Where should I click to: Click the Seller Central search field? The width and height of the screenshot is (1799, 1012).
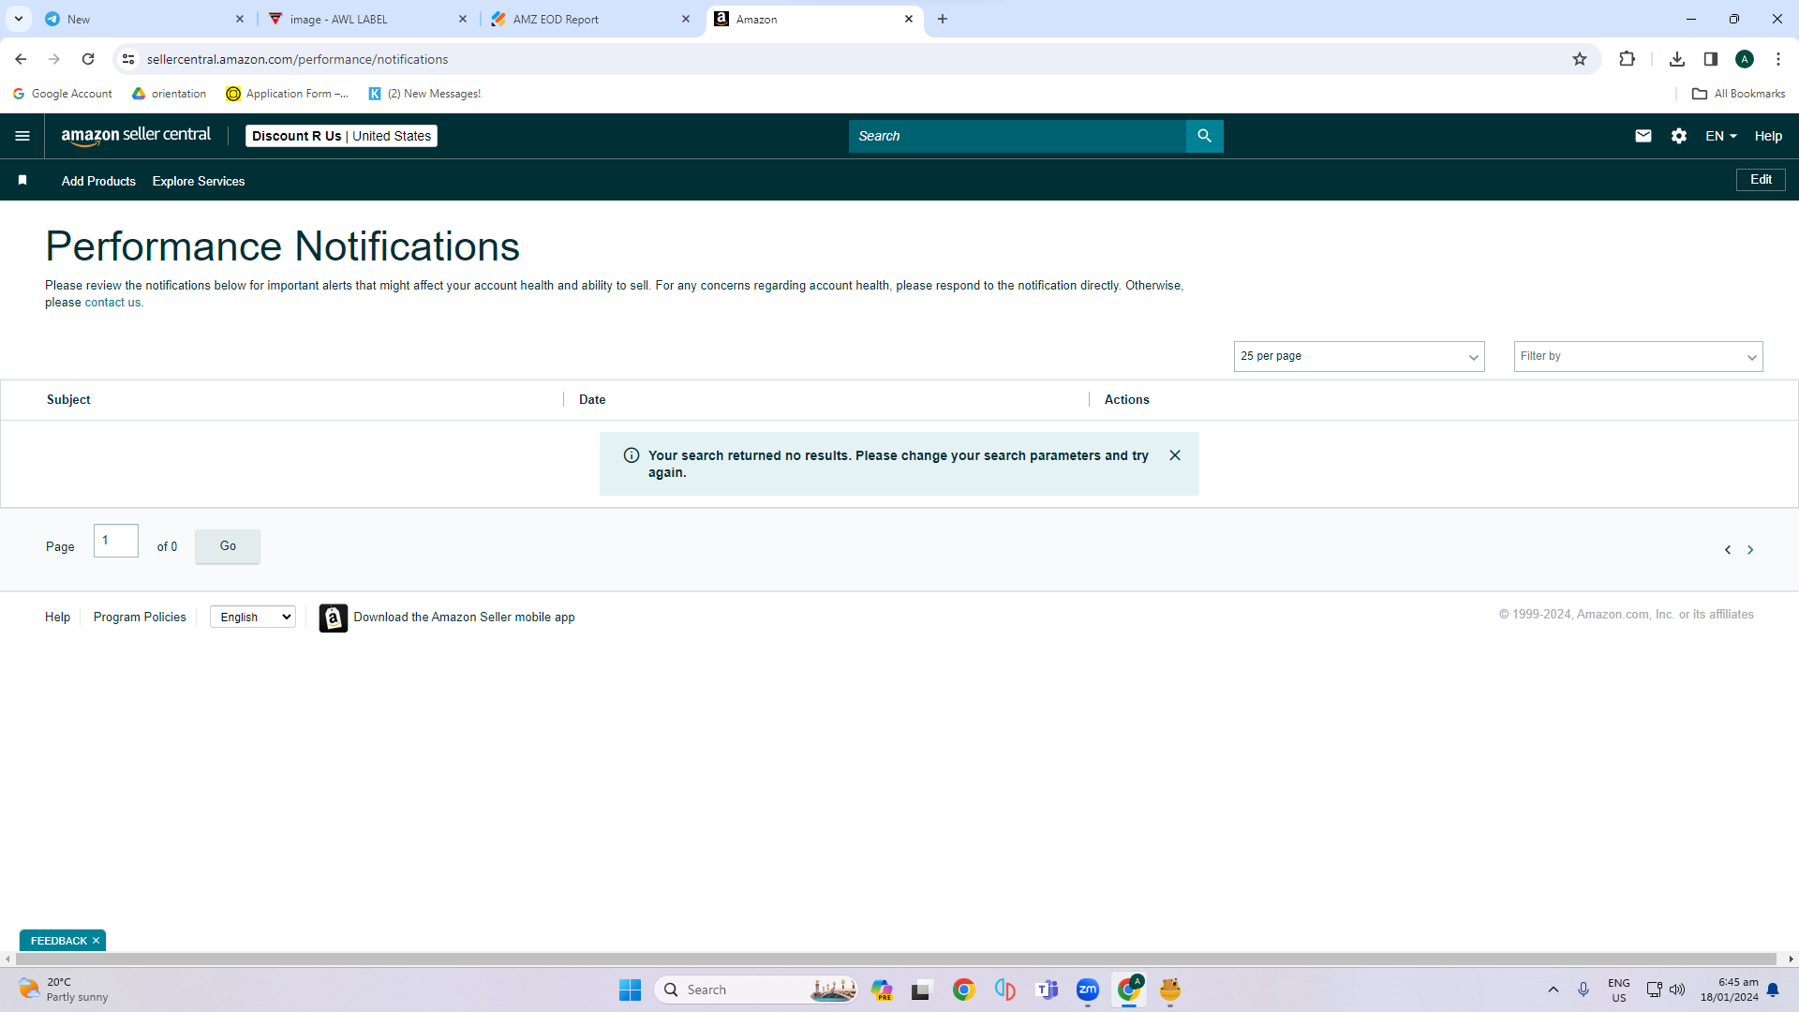coord(1017,136)
